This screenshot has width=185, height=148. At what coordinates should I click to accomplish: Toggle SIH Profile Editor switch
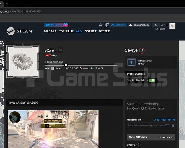pos(152,80)
